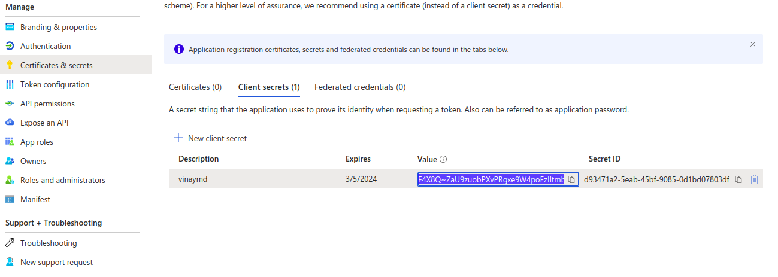Click the Manage section heading
Image resolution: width=778 pixels, height=277 pixels.
[20, 7]
